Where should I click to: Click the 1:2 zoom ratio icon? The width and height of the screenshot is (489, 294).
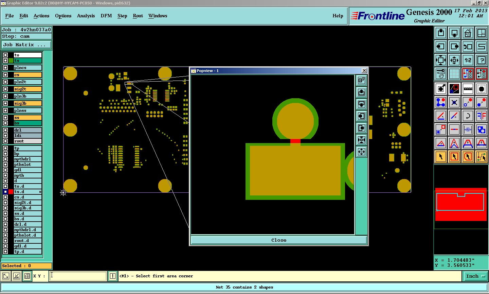(x=468, y=60)
